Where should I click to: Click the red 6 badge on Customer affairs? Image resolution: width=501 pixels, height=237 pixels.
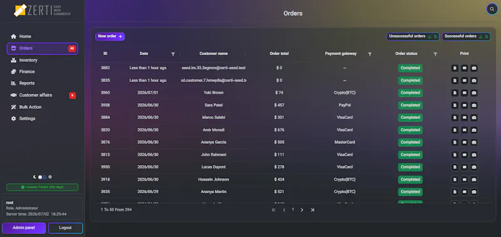73,96
